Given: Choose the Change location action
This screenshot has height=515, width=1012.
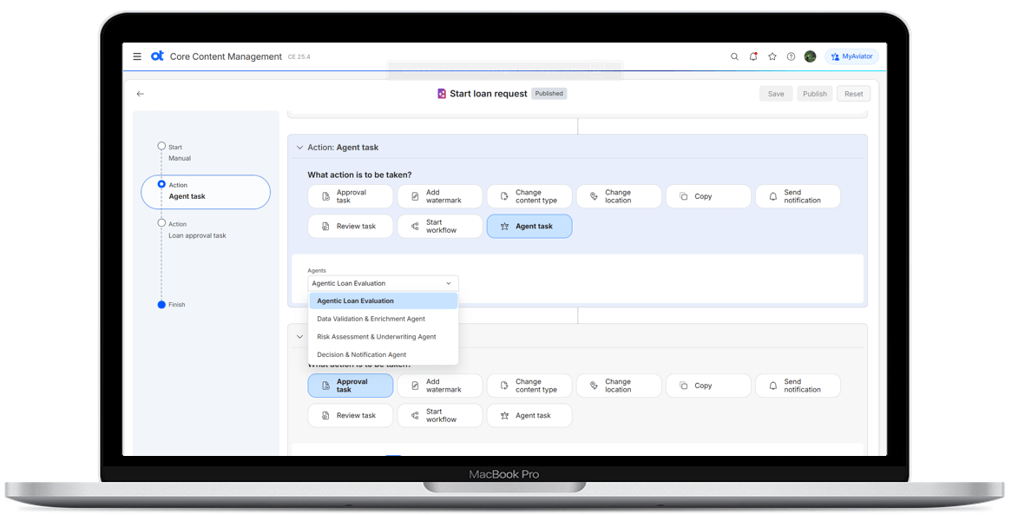Looking at the screenshot, I should coord(619,195).
